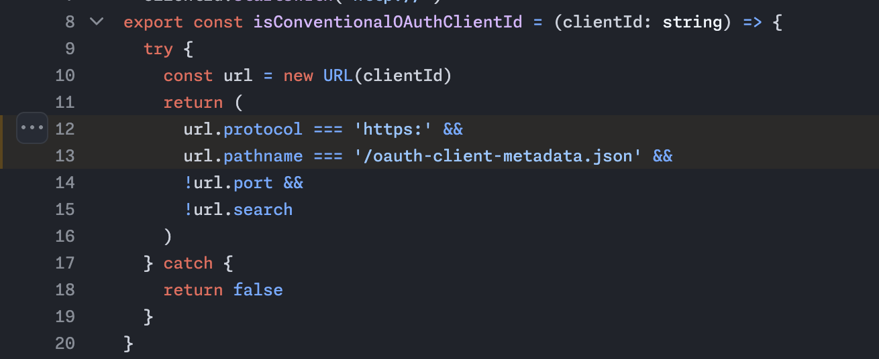This screenshot has width=879, height=359.
Task: Click the 'string' type annotation on line 8
Action: (x=692, y=21)
